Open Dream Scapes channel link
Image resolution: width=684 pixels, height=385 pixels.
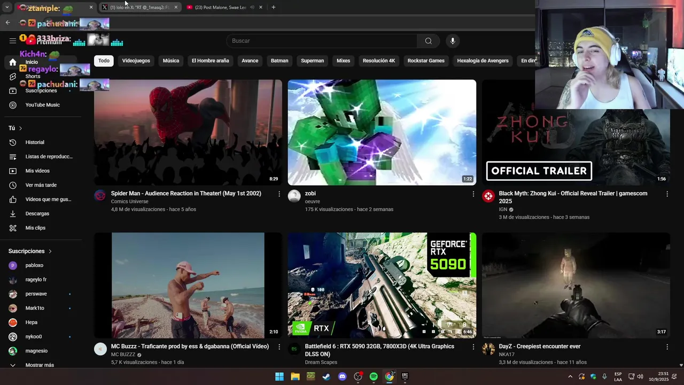pyautogui.click(x=322, y=363)
